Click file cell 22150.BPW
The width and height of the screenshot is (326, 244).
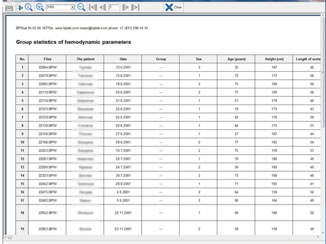point(47,134)
